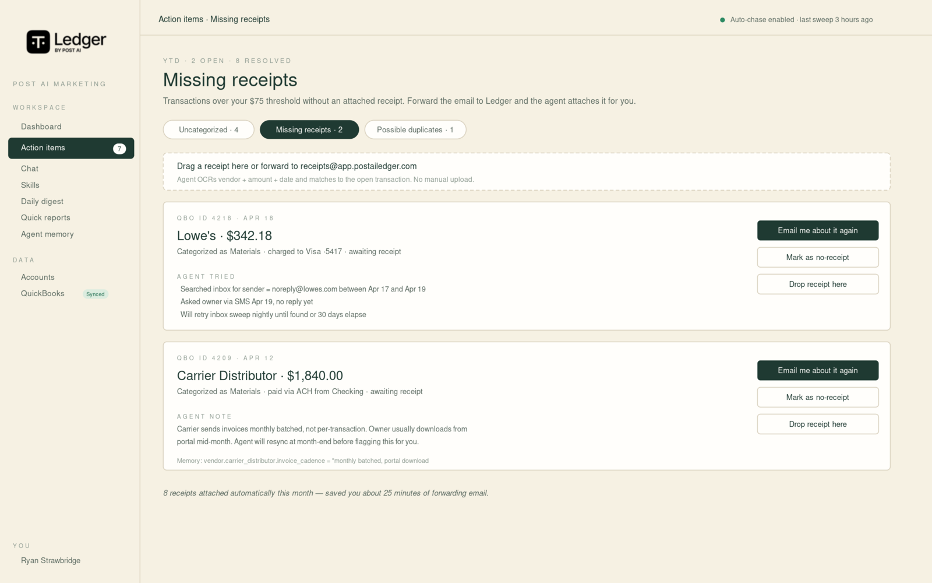The width and height of the screenshot is (932, 583).
Task: Click Drop receipt here for Carrier Distributor
Action: click(818, 424)
